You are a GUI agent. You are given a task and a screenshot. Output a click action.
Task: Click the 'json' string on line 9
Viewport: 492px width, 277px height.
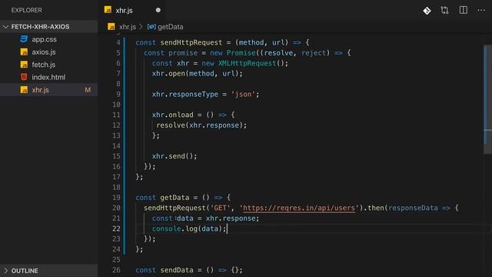point(243,94)
